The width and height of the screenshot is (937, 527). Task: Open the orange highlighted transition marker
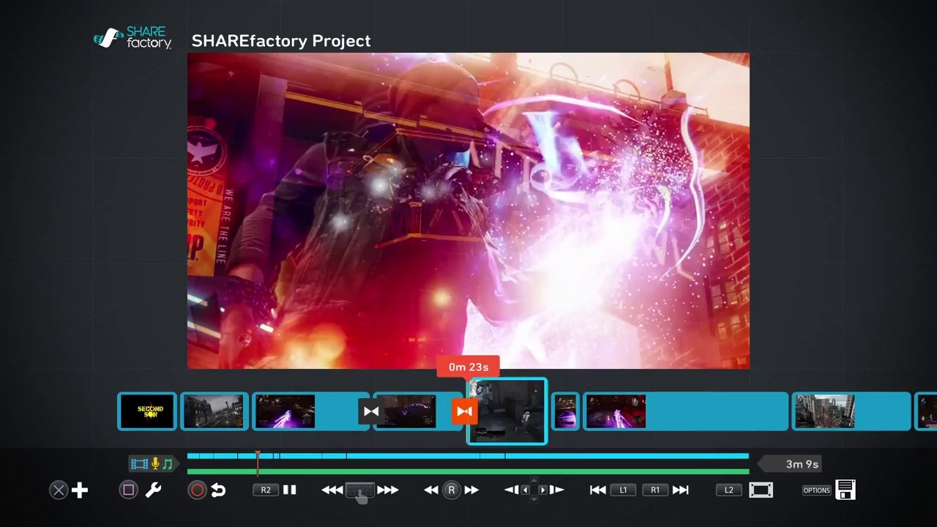coord(464,411)
